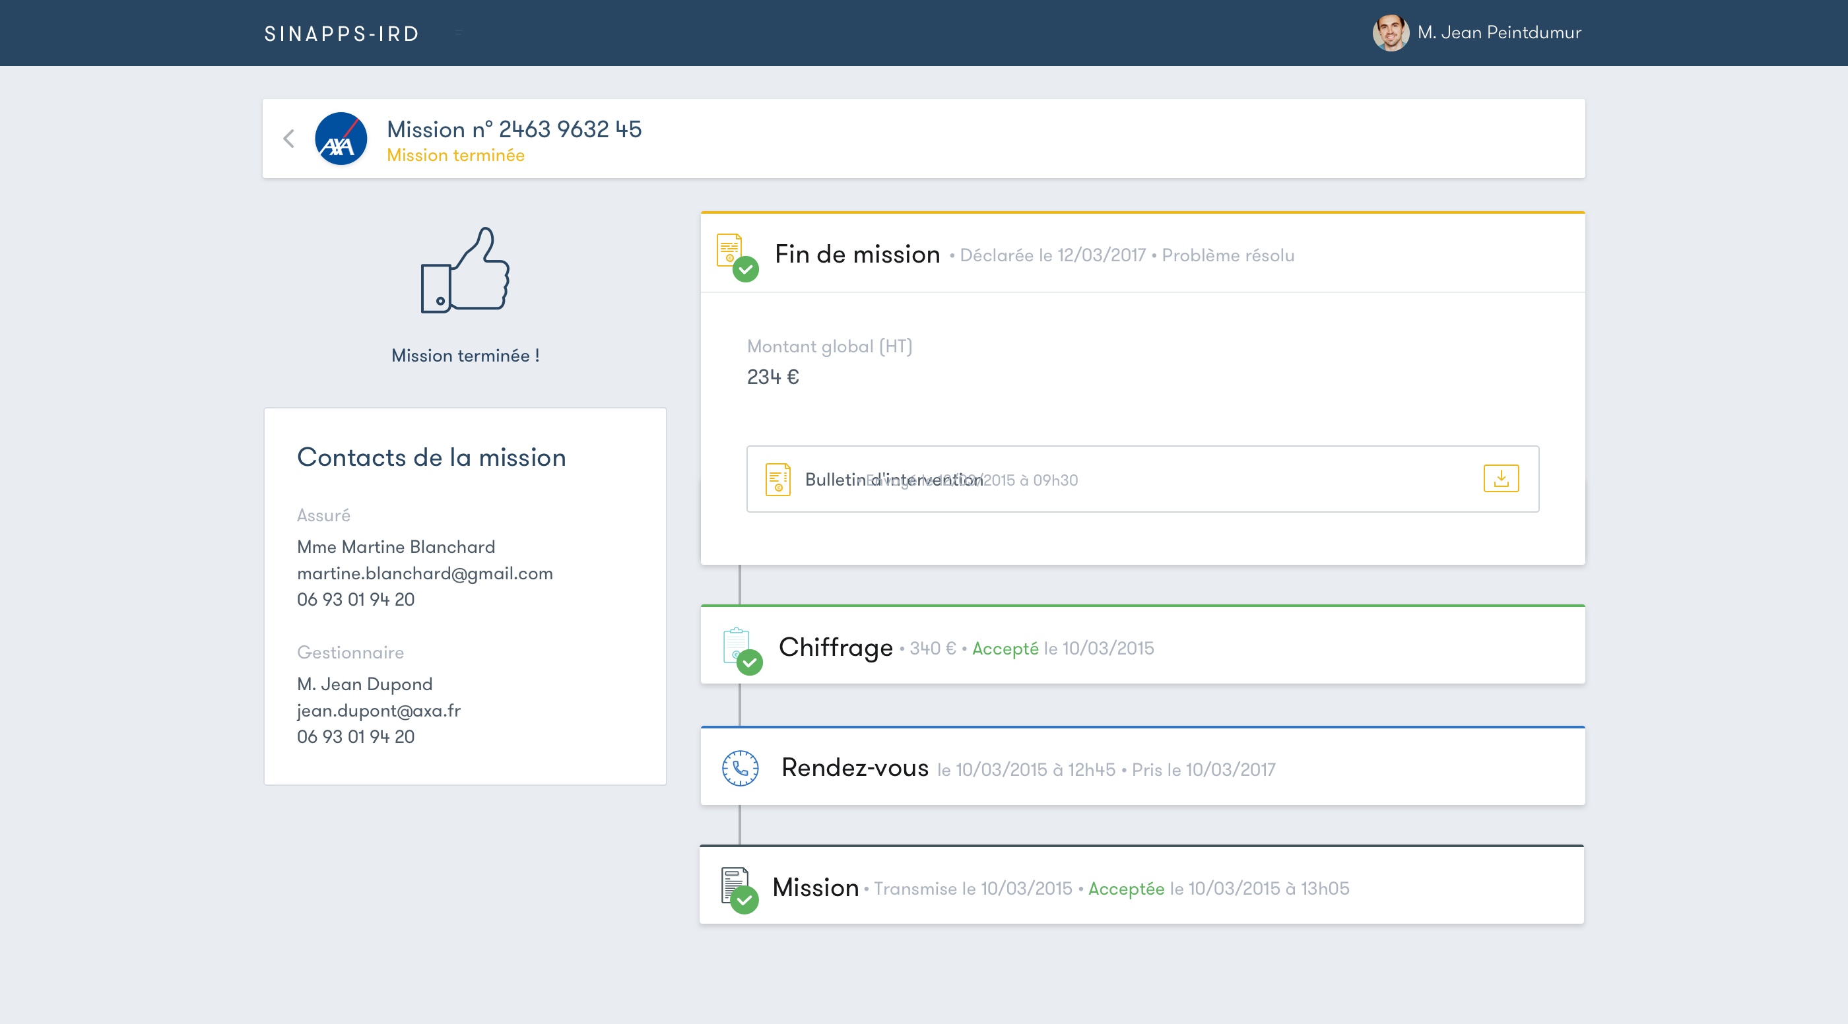The height and width of the screenshot is (1024, 1848).
Task: Expand the Mission timeline section
Action: click(1141, 885)
